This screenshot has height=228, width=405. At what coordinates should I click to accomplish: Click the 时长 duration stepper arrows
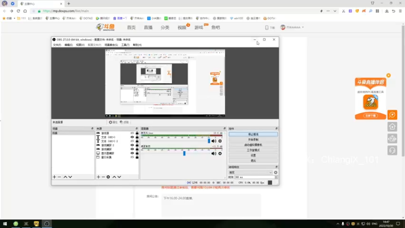click(276, 177)
